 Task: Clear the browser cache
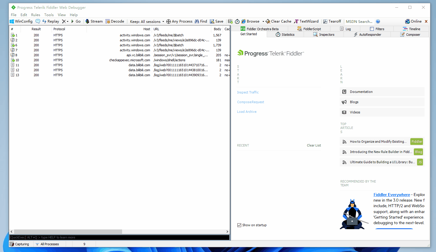coord(278,21)
